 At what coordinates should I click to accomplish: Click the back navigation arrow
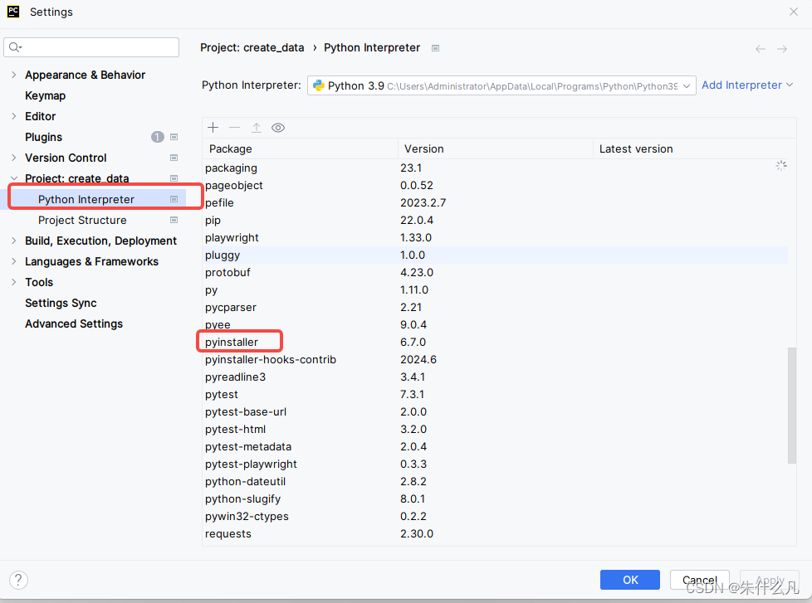coord(761,49)
